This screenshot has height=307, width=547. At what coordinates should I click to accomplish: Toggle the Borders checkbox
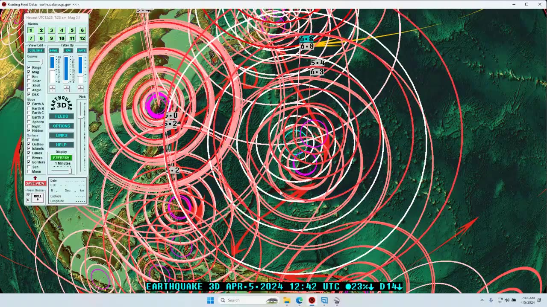pyautogui.click(x=29, y=162)
